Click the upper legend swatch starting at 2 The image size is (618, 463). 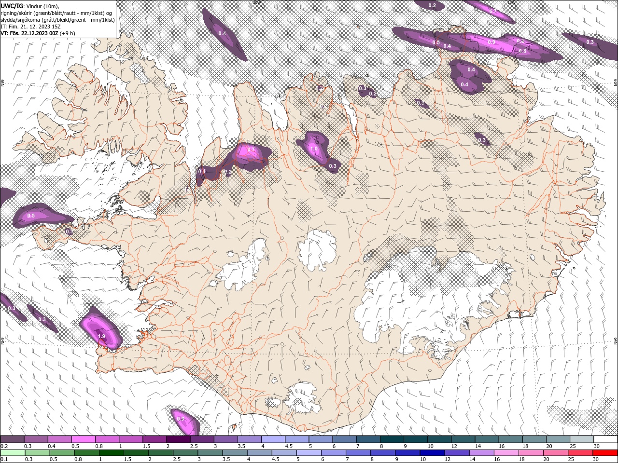[178, 439]
